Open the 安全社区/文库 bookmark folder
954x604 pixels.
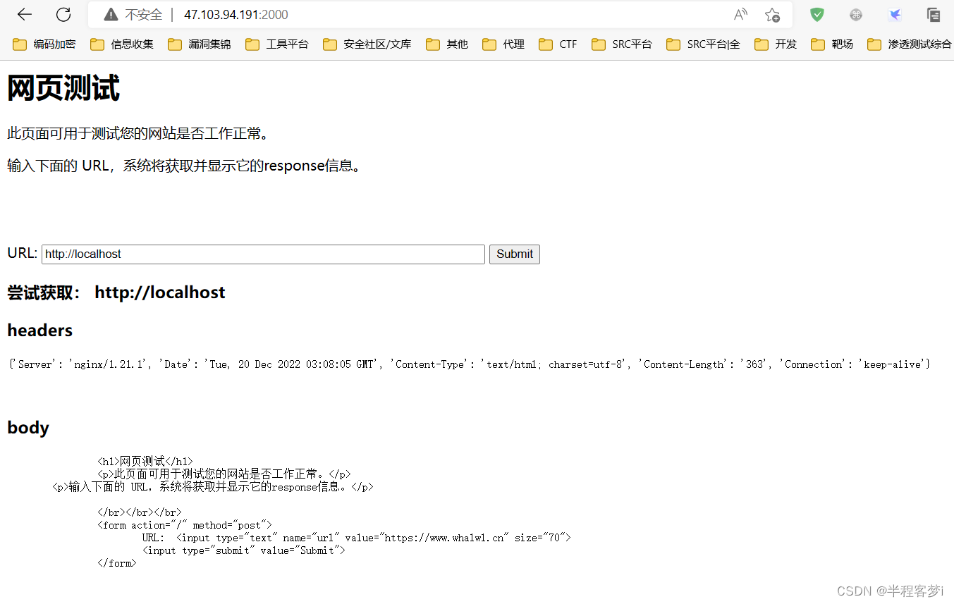[x=367, y=44]
